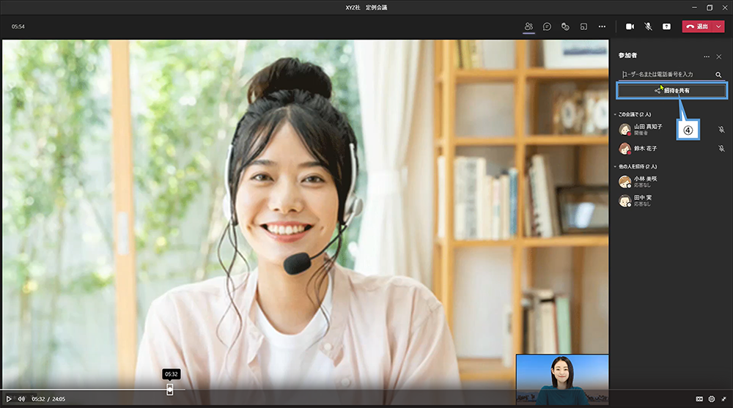Click the 招待を共有 button

(x=672, y=91)
